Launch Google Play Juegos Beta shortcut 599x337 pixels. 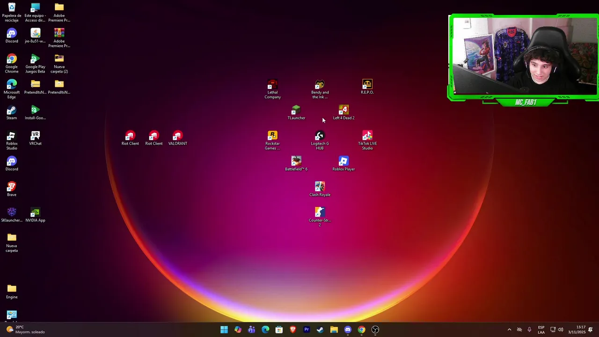tap(35, 64)
